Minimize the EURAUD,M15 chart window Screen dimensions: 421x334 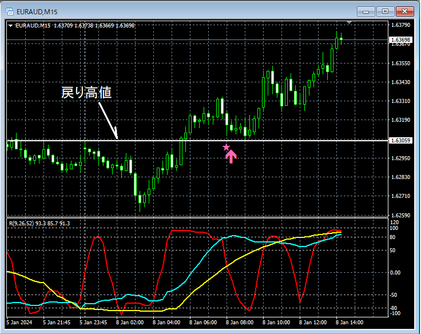tap(366, 11)
